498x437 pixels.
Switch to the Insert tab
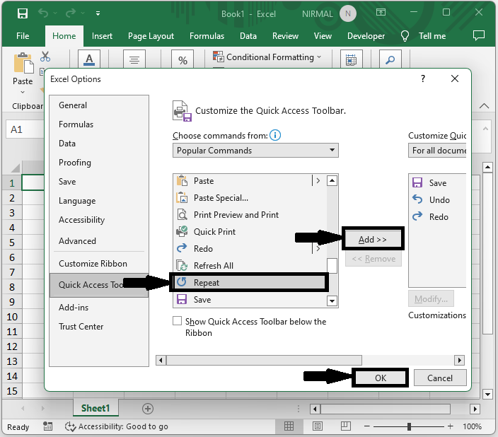(x=102, y=36)
